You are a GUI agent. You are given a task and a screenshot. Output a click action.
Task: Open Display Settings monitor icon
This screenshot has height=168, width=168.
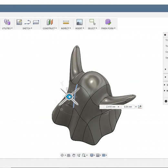[92, 155]
